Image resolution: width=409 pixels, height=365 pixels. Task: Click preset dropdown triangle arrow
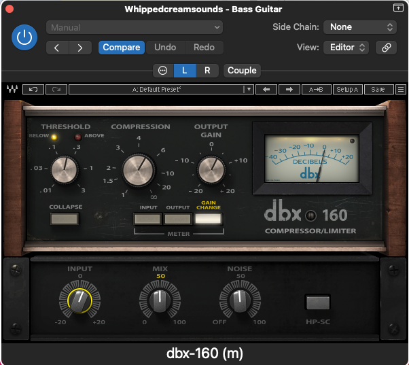pyautogui.click(x=249, y=90)
